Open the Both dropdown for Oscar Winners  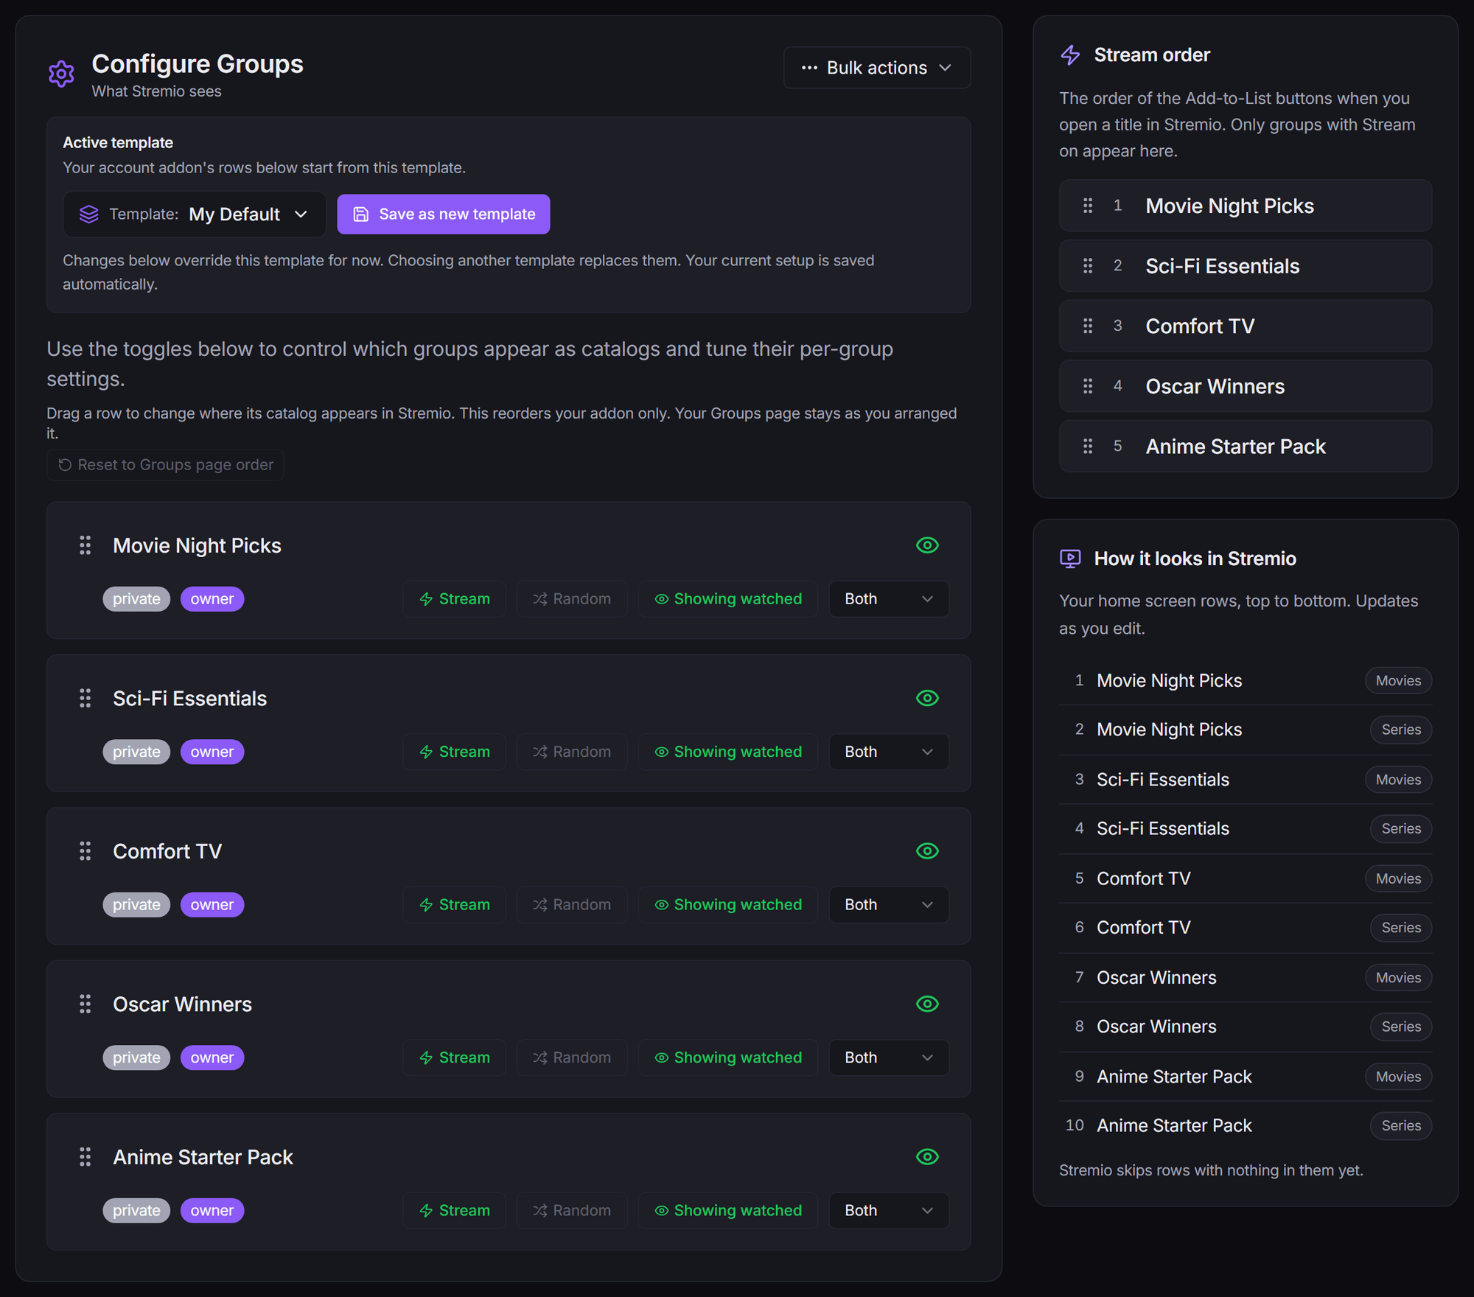click(889, 1057)
